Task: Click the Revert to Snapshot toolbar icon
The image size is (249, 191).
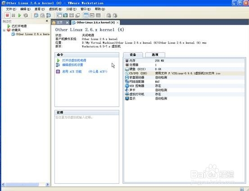Action: [x=42, y=15]
